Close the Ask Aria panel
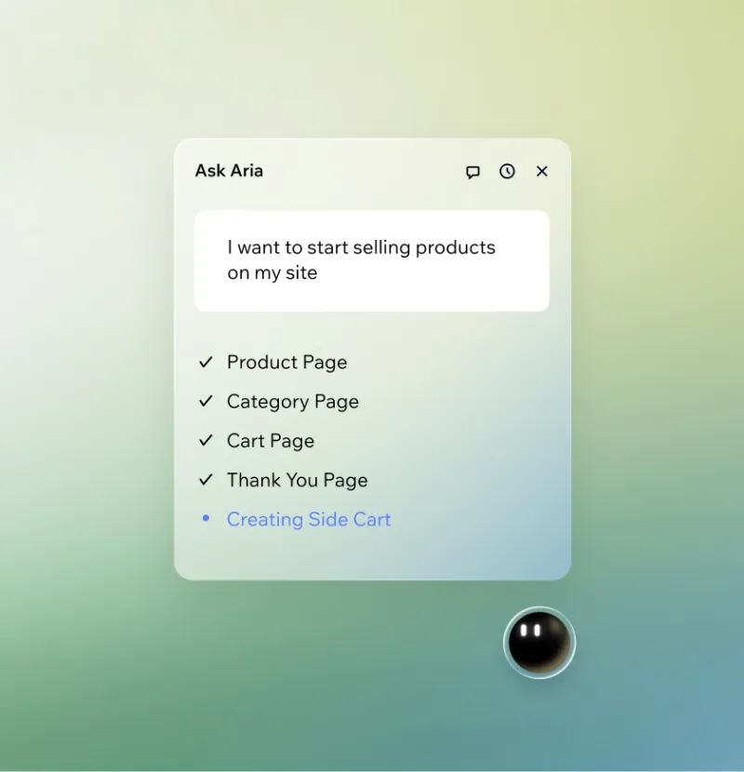744x772 pixels. tap(541, 171)
